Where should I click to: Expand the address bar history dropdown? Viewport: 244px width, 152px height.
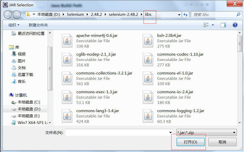pos(179,15)
